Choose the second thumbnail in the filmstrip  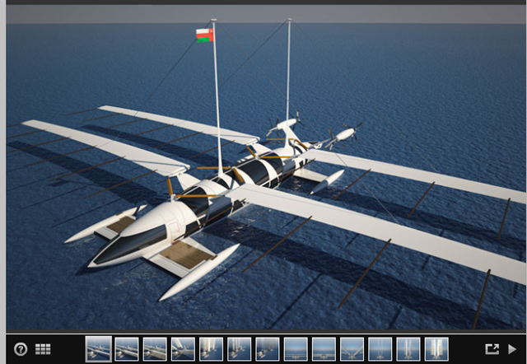click(x=127, y=349)
